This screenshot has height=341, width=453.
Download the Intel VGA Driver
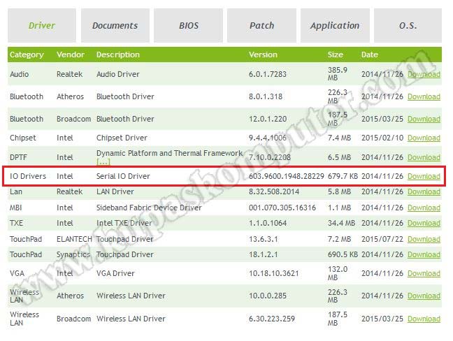(x=424, y=274)
